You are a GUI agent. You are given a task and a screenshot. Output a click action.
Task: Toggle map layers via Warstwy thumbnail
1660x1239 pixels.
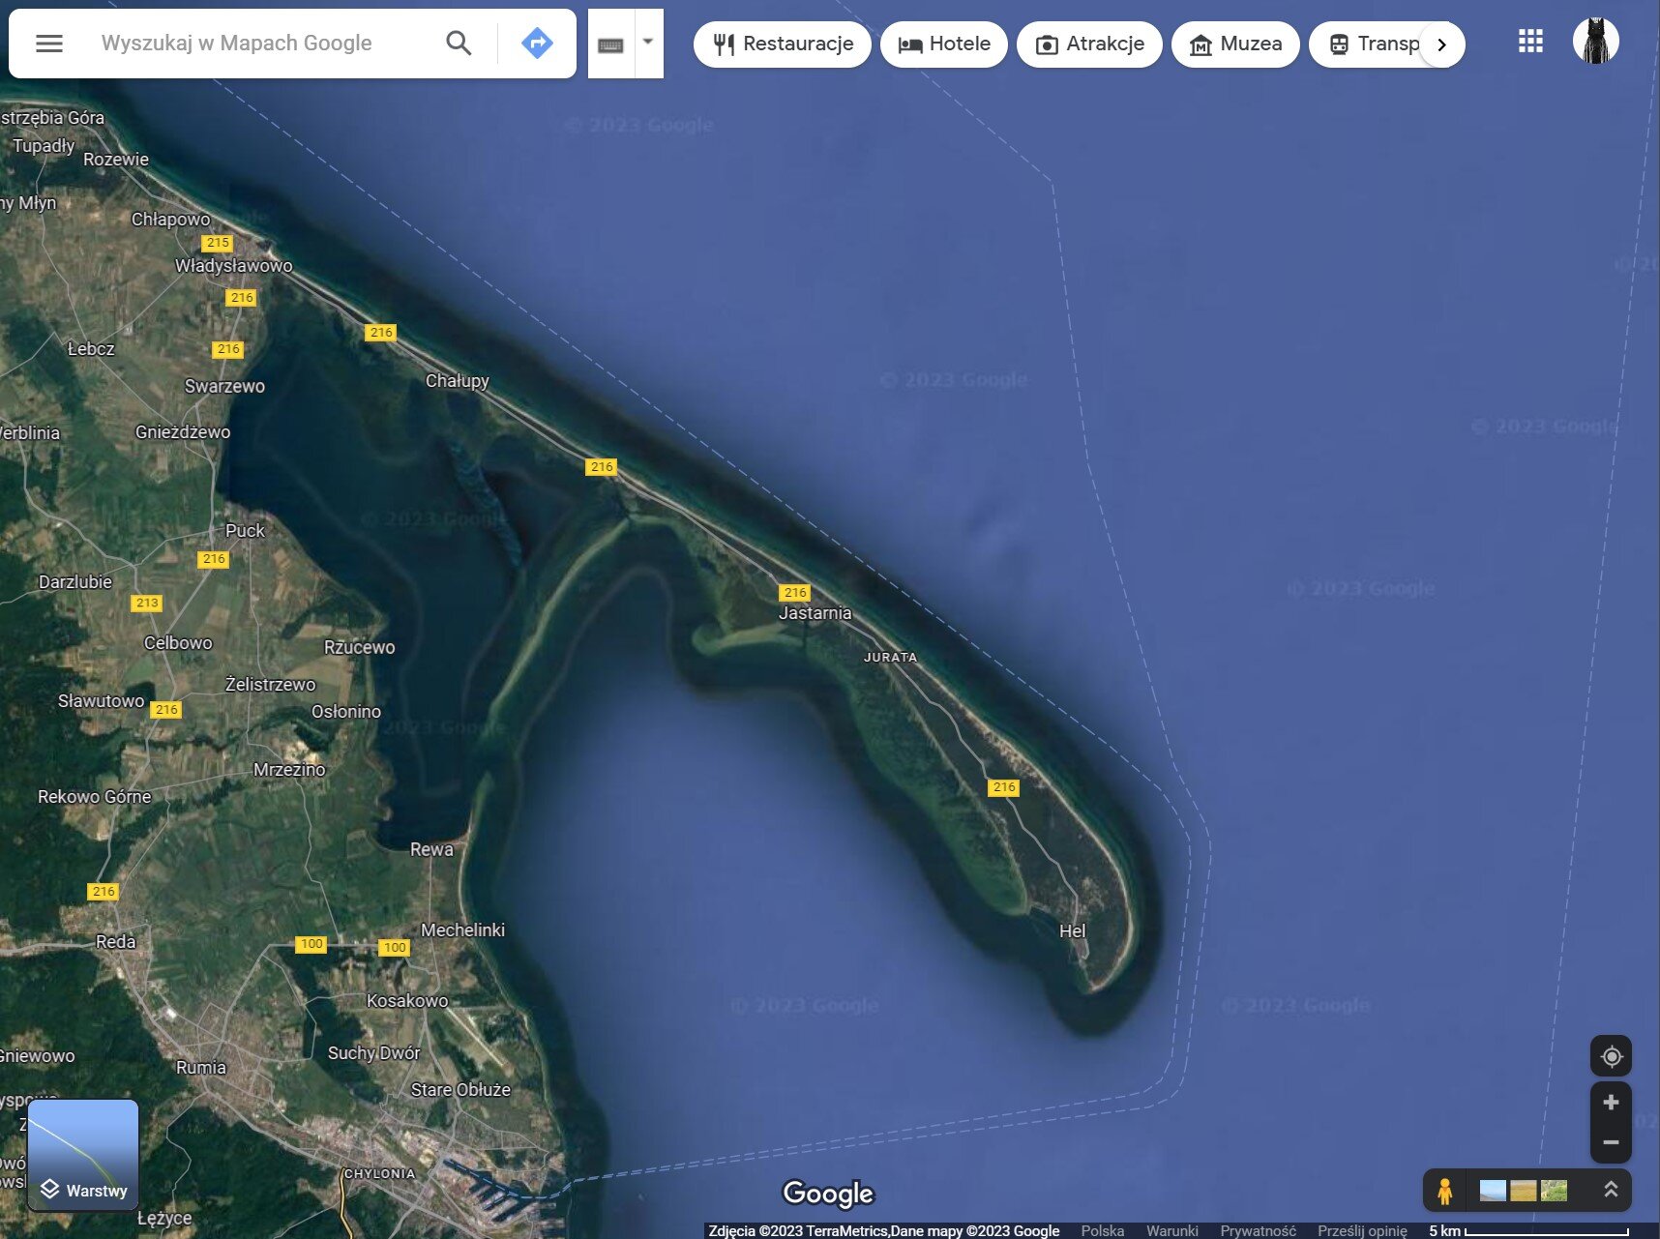point(83,1155)
